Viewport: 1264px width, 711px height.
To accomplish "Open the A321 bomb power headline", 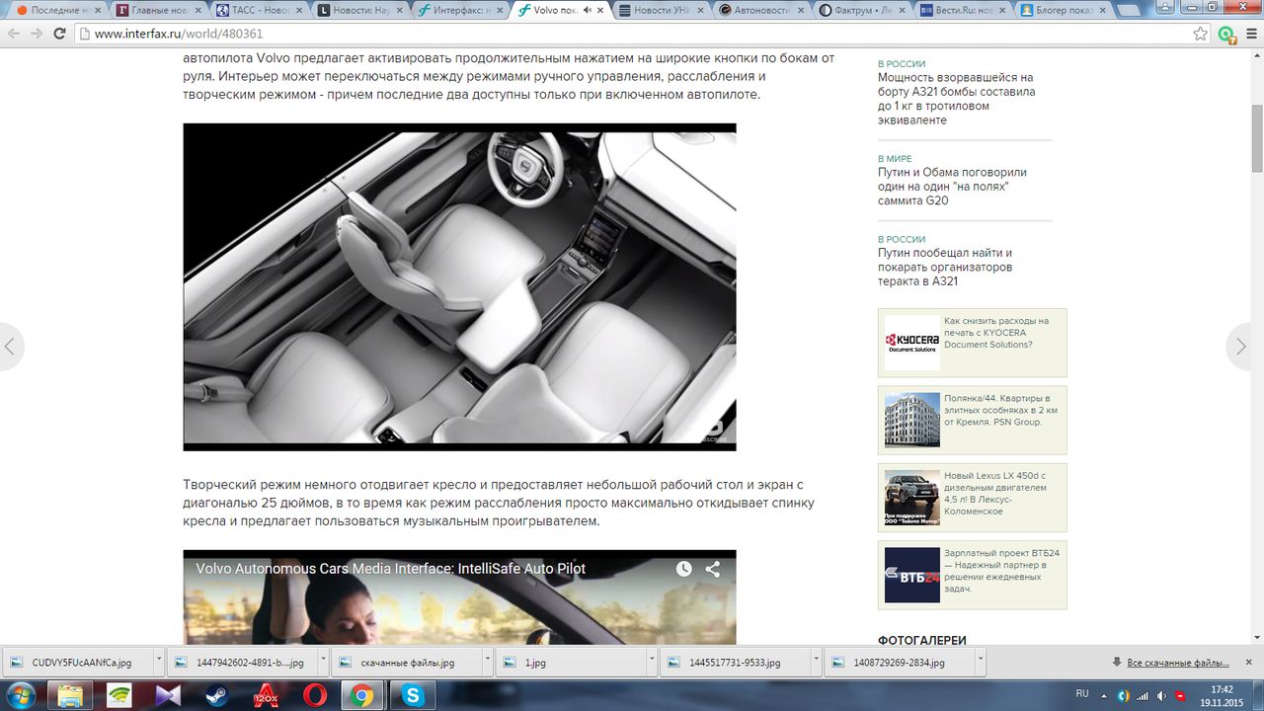I will (x=957, y=99).
